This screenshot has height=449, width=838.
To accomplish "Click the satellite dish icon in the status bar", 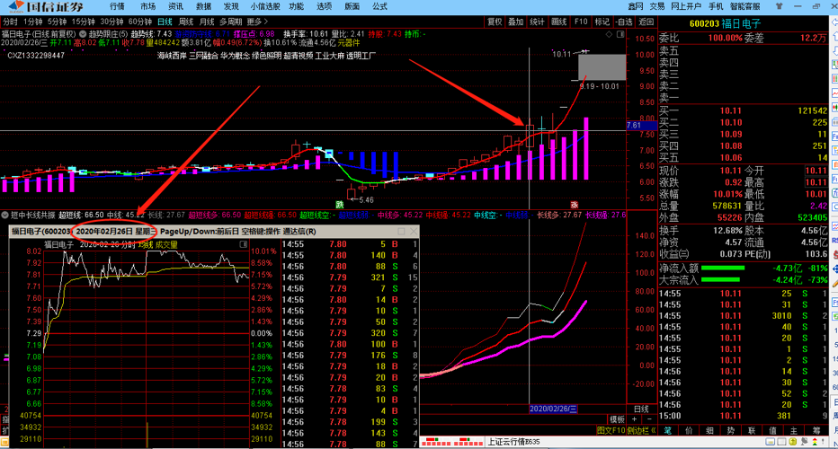I will coord(805,442).
